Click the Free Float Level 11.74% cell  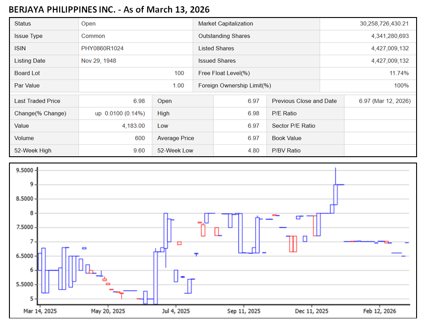(x=399, y=73)
